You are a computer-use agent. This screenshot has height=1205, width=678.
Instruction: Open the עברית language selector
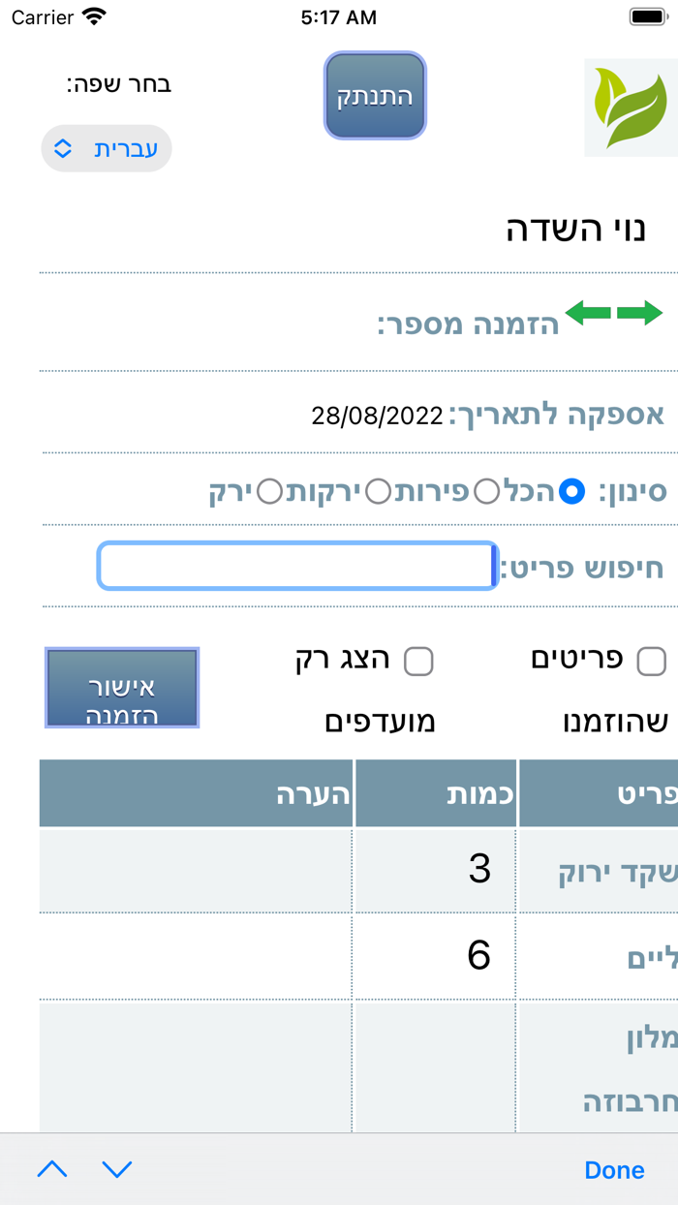pos(106,148)
